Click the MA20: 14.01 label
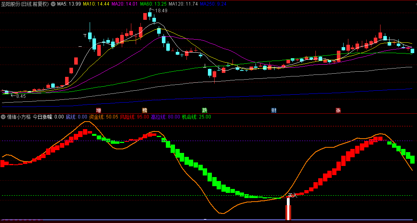 125,4
